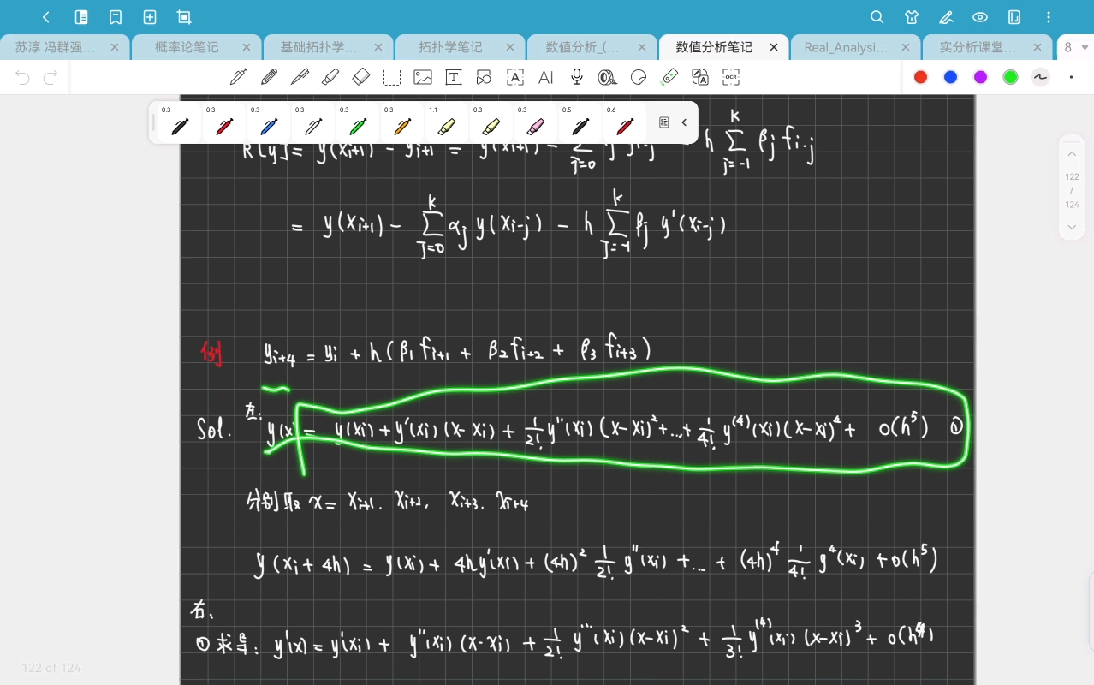Open the theme shirt icon
1094x685 pixels.
[x=912, y=17]
